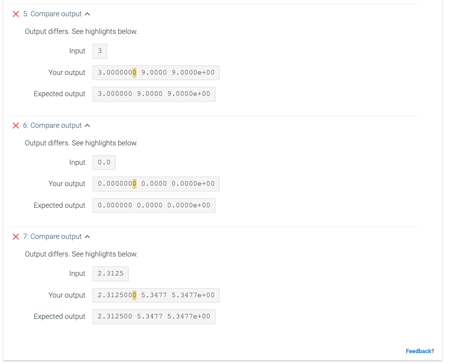Select the "7: Compare output" heading text
Screen dimensions: 460x364
point(52,237)
